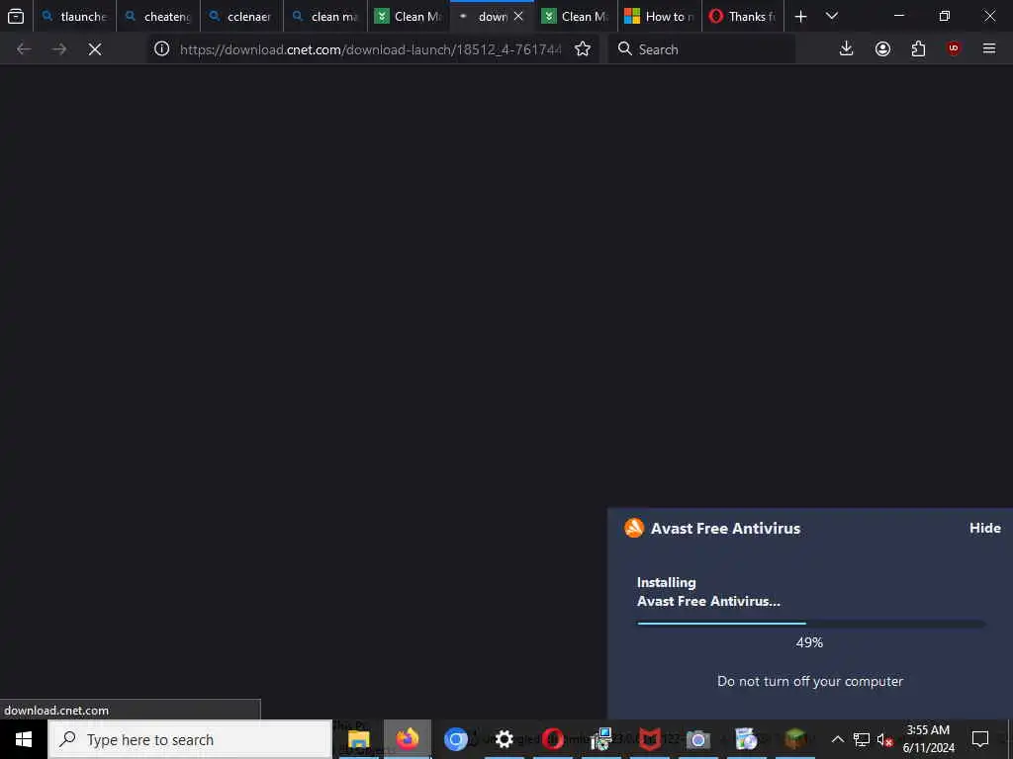Viewport: 1013px width, 759px height.
Task: Open the Windows notification center
Action: (x=980, y=739)
